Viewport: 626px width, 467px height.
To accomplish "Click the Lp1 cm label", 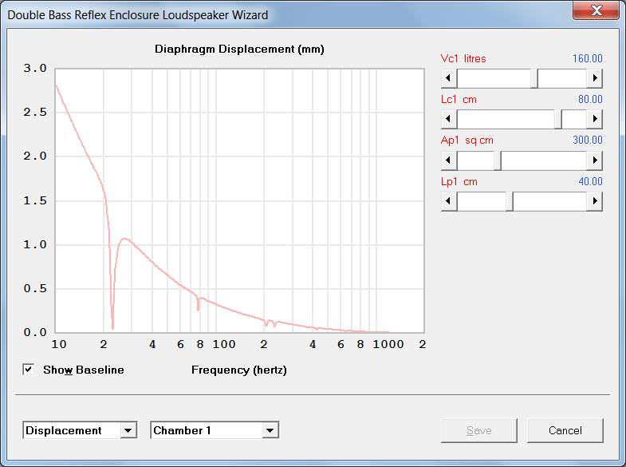I will 459,182.
